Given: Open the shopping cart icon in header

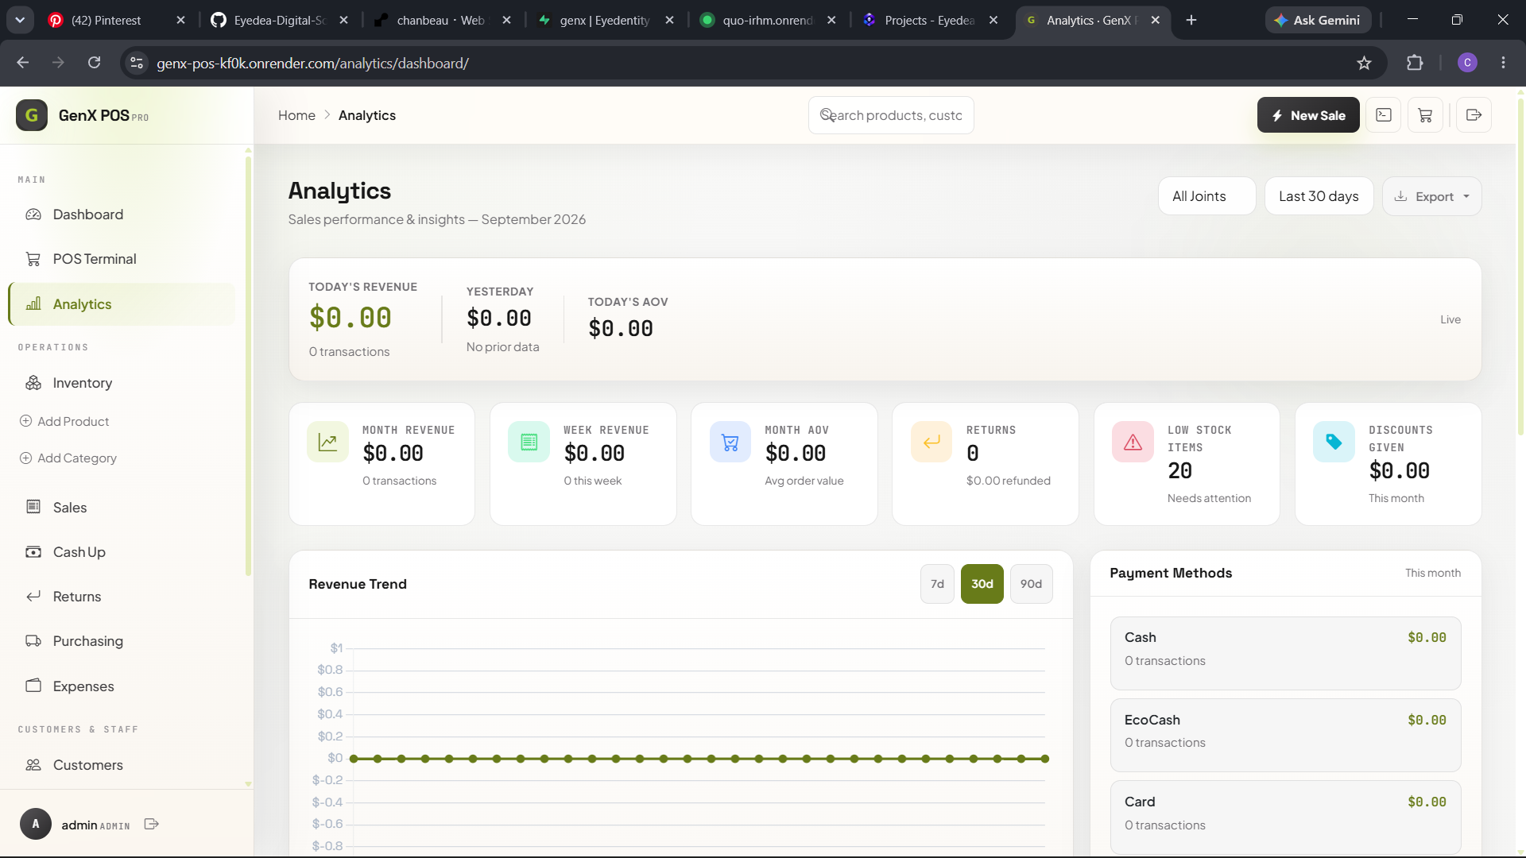Looking at the screenshot, I should 1425,115.
